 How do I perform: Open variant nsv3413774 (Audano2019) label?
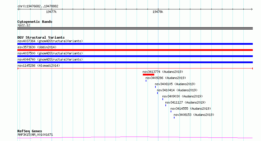(163, 72)
